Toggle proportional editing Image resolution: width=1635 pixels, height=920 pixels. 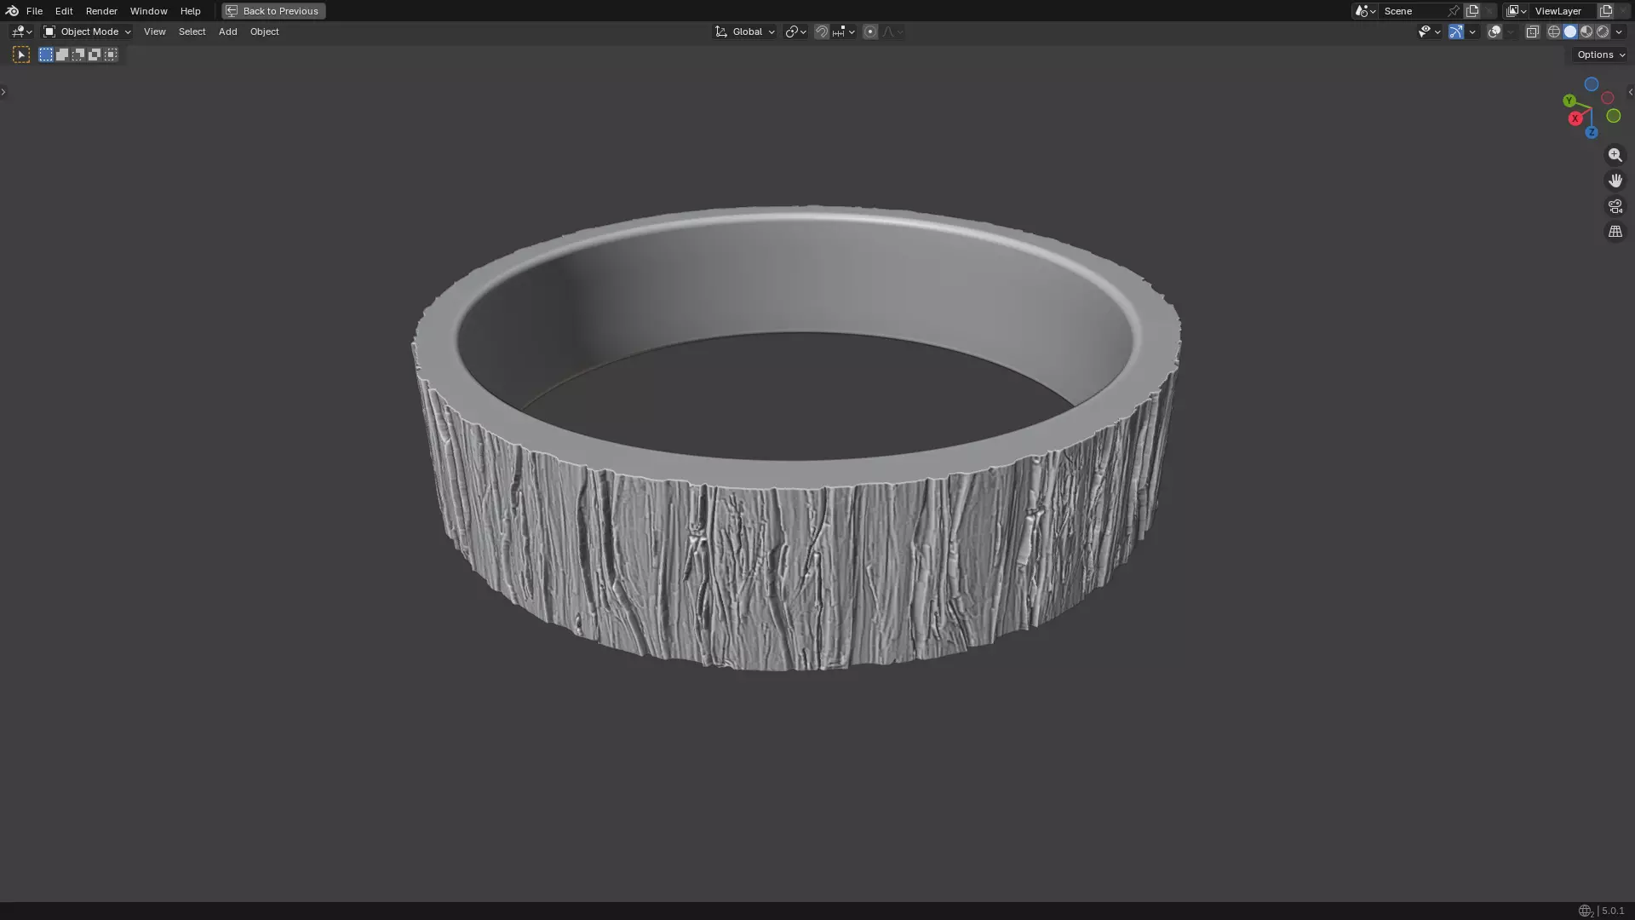click(869, 32)
